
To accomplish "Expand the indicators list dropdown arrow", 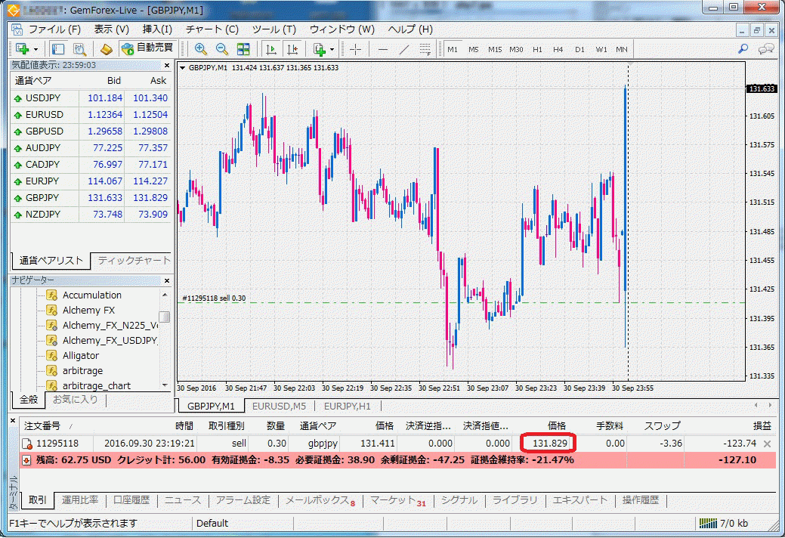I will 332,49.
